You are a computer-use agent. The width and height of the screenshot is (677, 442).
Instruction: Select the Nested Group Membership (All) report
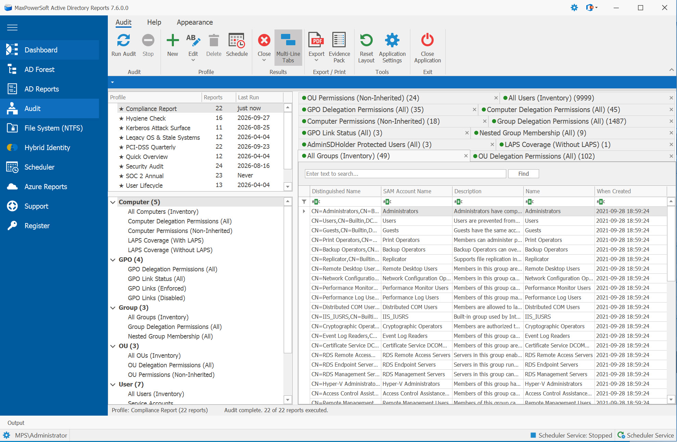click(x=170, y=336)
